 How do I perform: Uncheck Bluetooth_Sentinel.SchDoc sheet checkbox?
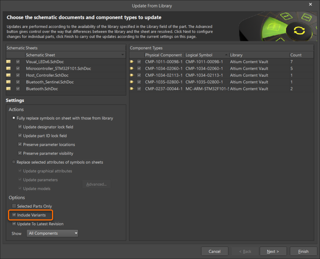(x=18, y=82)
